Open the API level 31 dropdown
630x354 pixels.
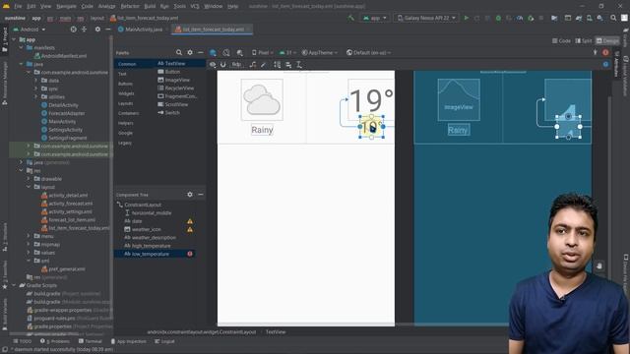click(287, 52)
